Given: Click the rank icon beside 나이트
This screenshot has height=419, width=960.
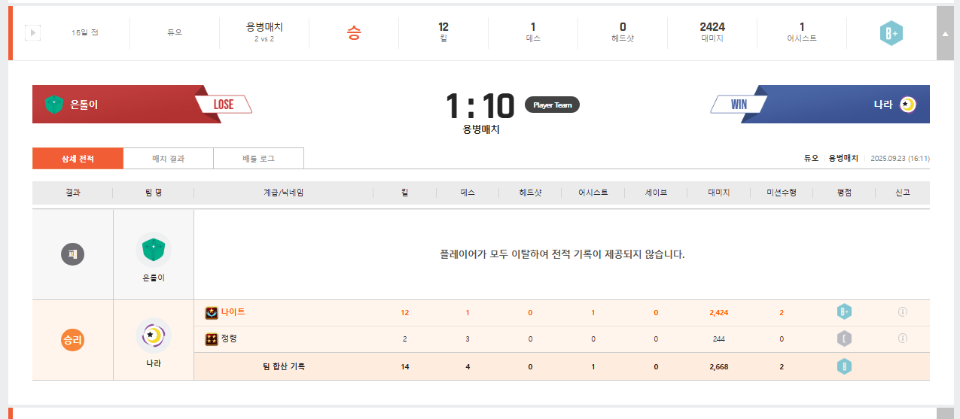Looking at the screenshot, I should point(212,313).
